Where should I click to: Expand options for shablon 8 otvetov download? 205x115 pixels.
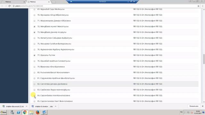(55, 106)
